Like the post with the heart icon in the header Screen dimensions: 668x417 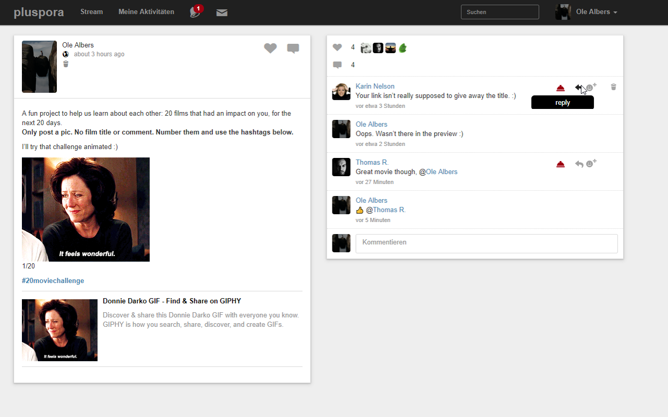click(270, 48)
